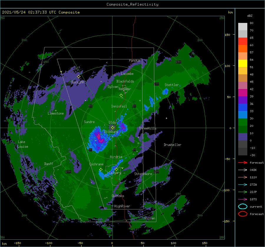This screenshot has height=247, width=265.
Task: Click the Sundre city label
Action: click(89, 122)
